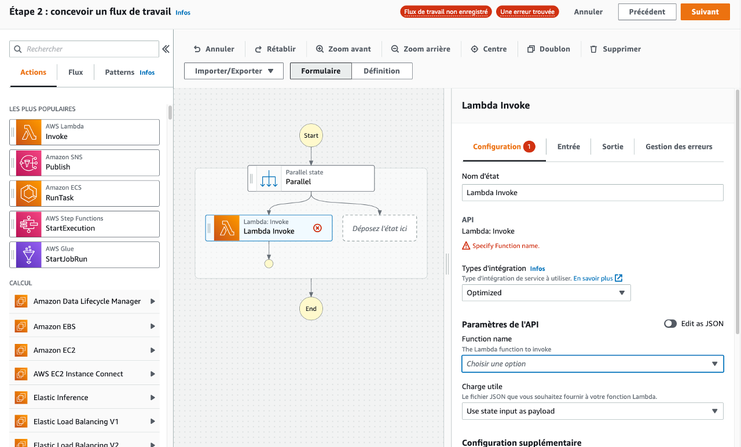The height and width of the screenshot is (447, 741).
Task: Click the Amazon EBS service icon
Action: tap(21, 326)
